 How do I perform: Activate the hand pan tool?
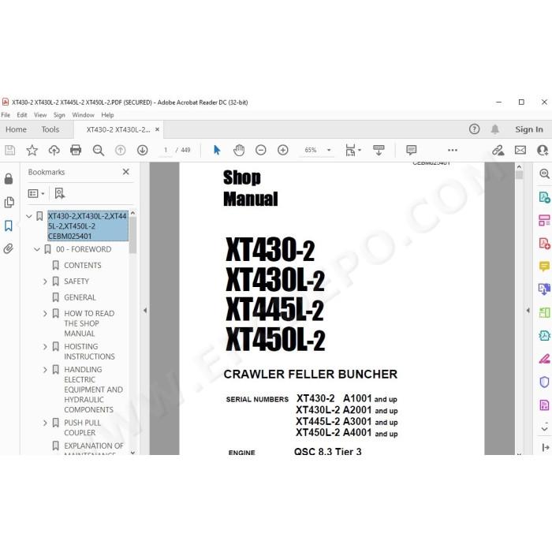pyautogui.click(x=239, y=151)
